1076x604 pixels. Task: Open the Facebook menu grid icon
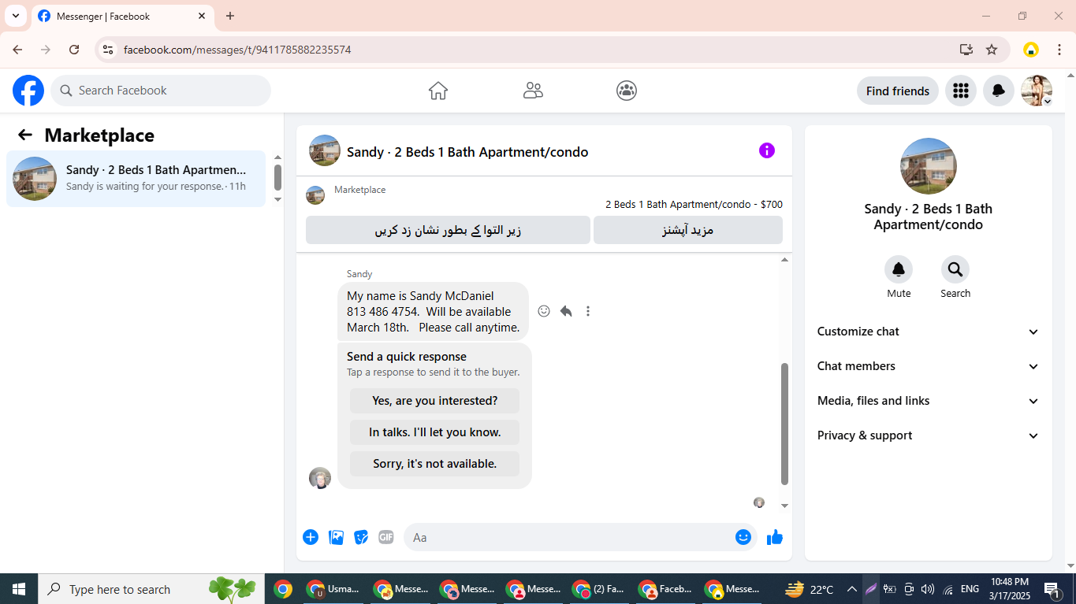click(x=960, y=91)
